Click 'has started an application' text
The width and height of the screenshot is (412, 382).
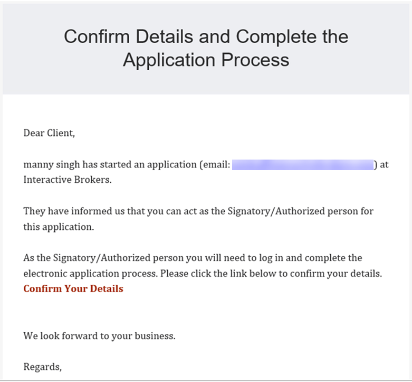pos(139,165)
